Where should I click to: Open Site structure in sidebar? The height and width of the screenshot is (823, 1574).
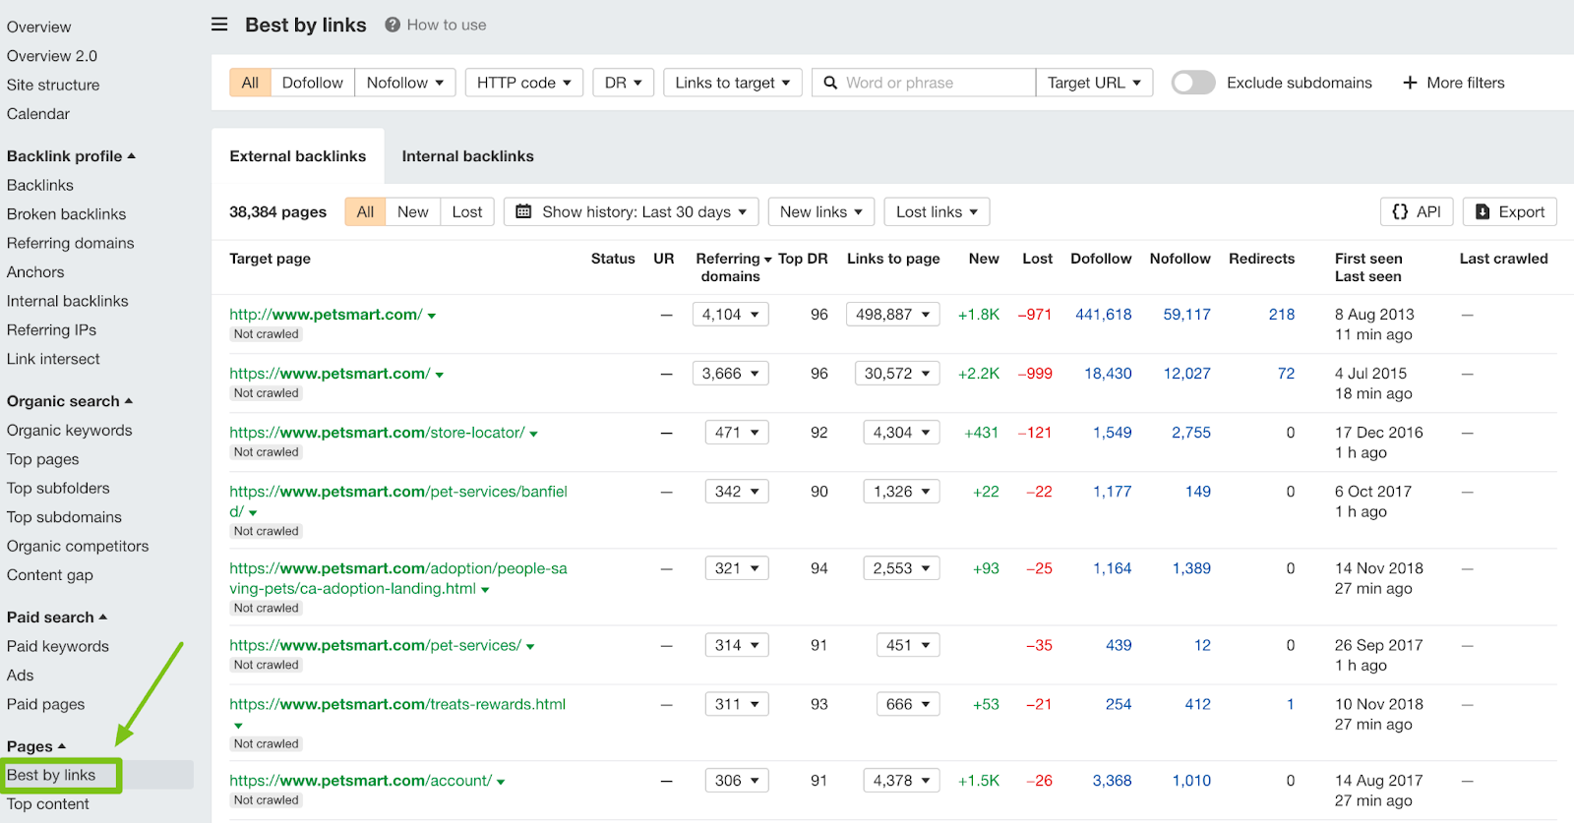point(53,85)
